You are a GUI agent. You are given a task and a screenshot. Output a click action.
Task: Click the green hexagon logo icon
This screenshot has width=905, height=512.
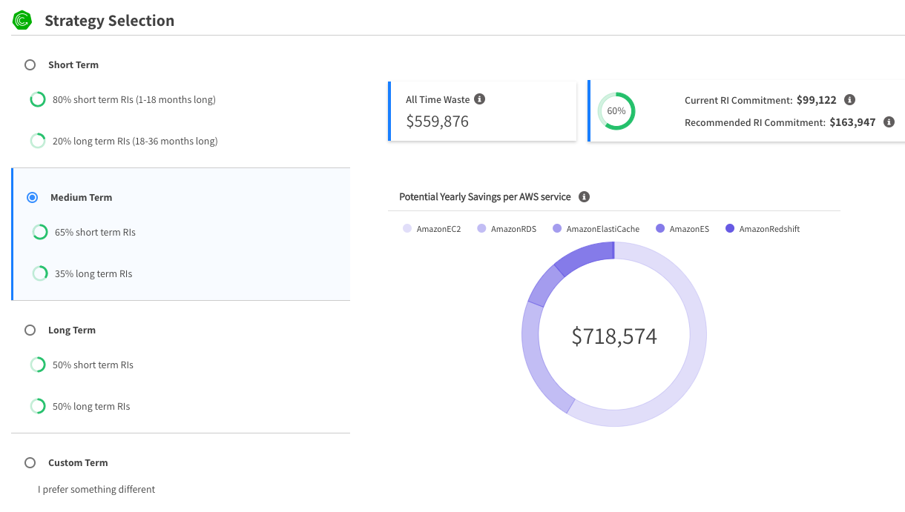coord(22,21)
